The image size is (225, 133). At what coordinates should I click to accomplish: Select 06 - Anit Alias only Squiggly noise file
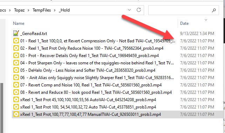tap(97, 78)
